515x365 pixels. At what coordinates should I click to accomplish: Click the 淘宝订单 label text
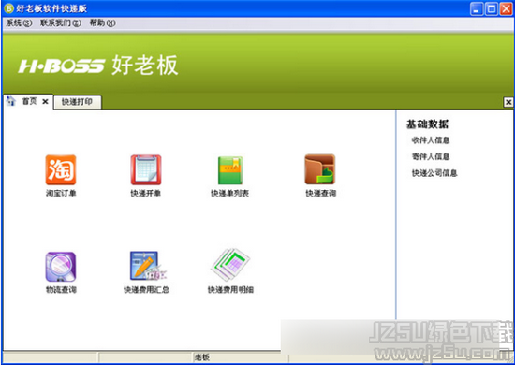point(61,193)
